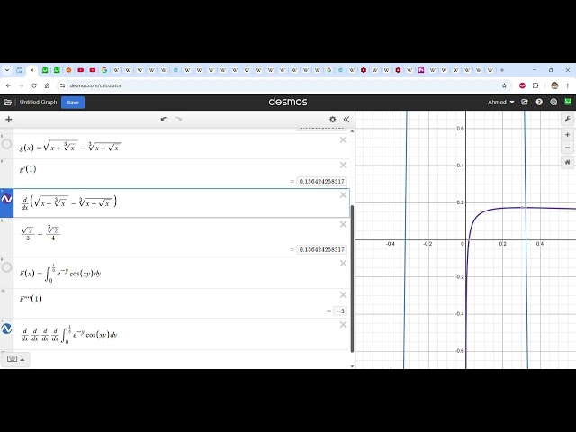Open the expression list settings gear
The height and width of the screenshot is (432, 576).
tap(332, 120)
